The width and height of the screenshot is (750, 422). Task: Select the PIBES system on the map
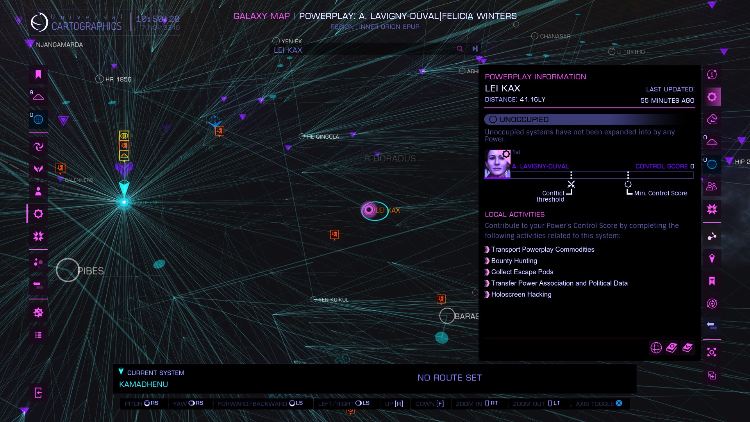click(68, 270)
